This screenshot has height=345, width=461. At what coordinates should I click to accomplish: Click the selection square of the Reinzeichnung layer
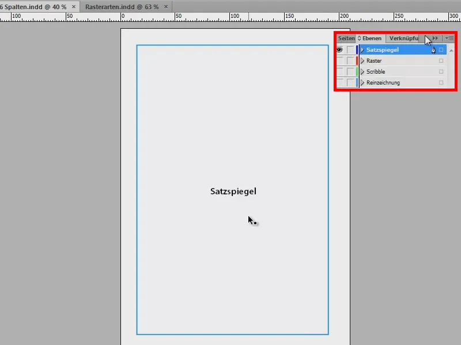(441, 82)
